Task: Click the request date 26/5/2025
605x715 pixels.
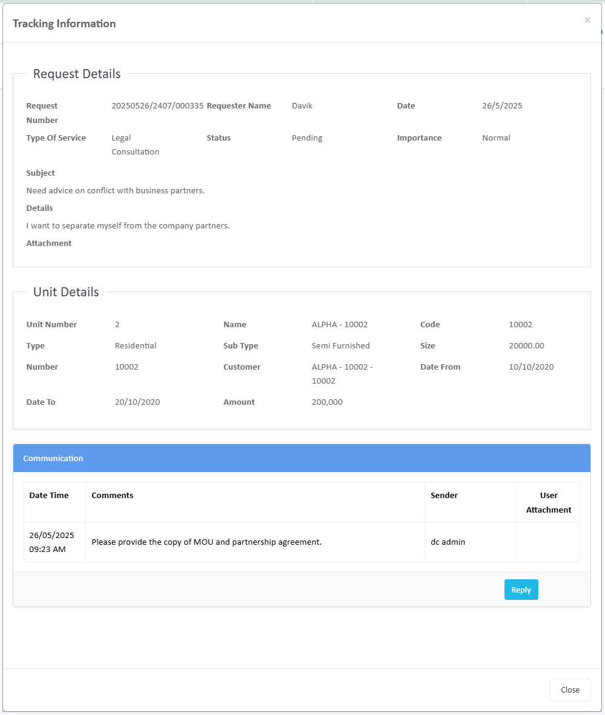Action: click(502, 106)
